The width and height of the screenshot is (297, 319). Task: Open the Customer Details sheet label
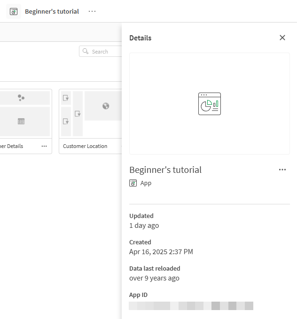[x=11, y=146]
